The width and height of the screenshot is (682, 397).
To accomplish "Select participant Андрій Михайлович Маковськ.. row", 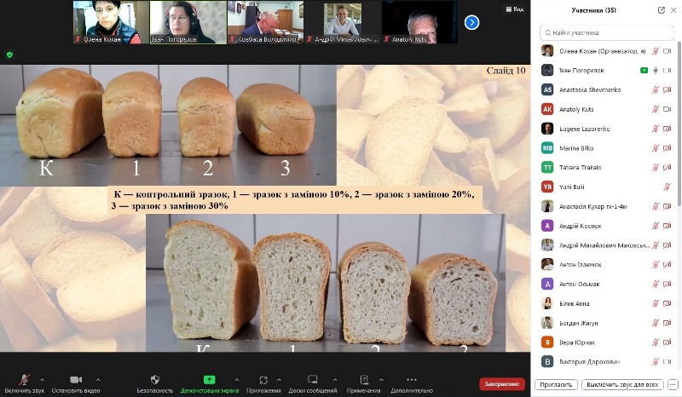I will [607, 245].
